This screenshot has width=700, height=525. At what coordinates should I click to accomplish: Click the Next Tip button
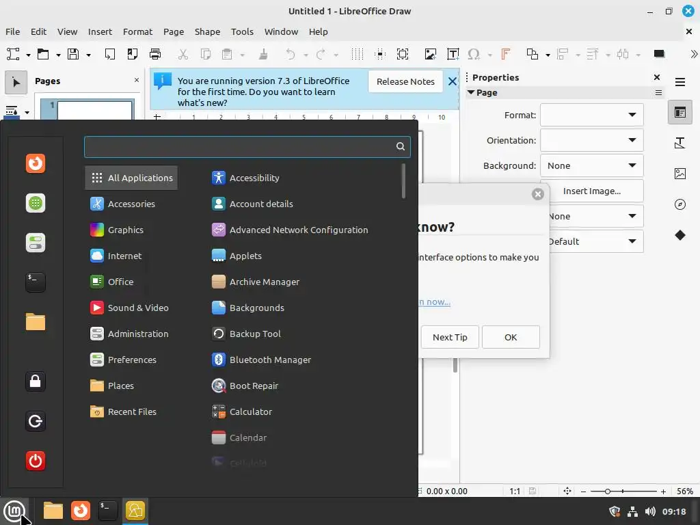point(450,337)
